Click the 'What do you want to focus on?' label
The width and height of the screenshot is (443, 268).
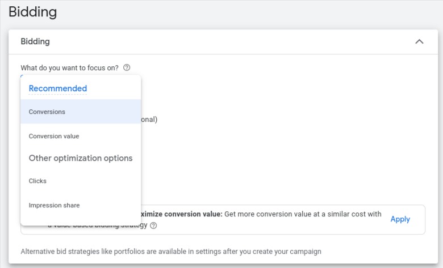pyautogui.click(x=69, y=68)
